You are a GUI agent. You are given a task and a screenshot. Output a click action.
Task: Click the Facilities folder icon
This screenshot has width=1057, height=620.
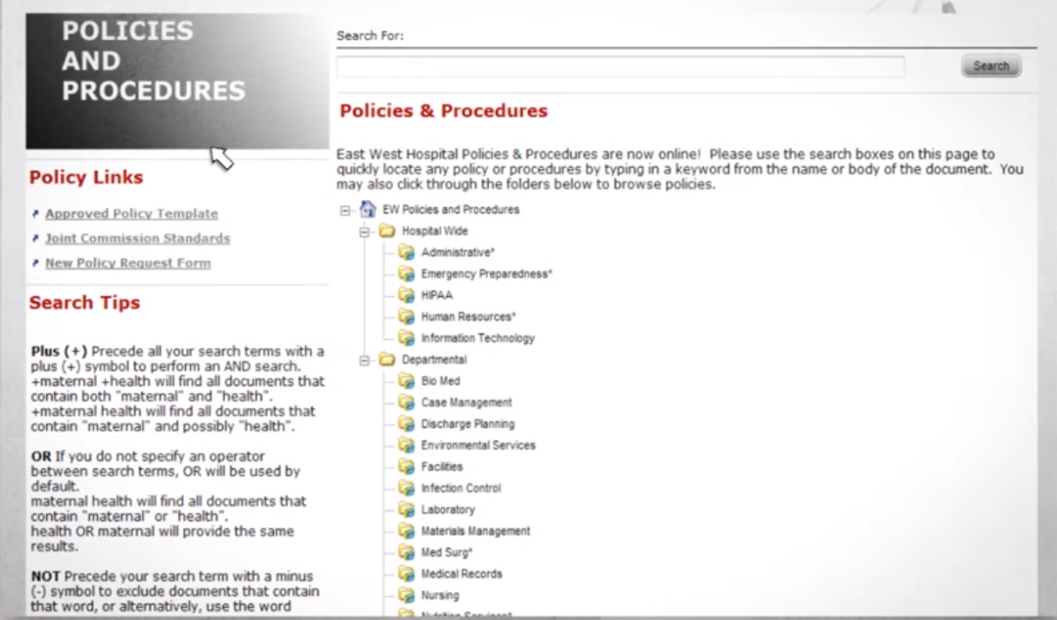[406, 467]
